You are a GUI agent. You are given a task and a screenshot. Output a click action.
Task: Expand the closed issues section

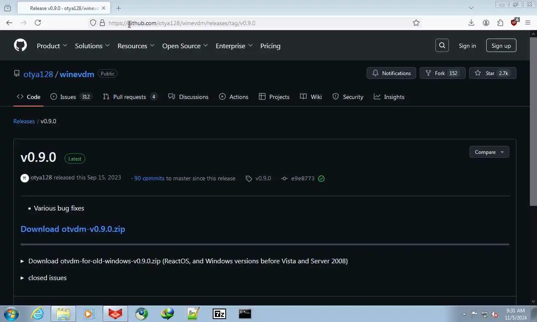coord(44,278)
